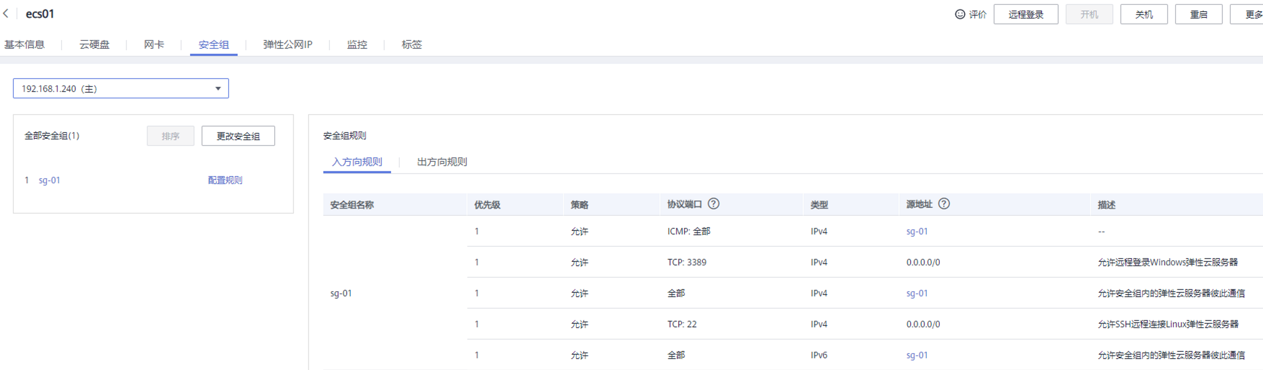This screenshot has width=1263, height=370.
Task: Open the 配置规则 link
Action: pyautogui.click(x=225, y=180)
